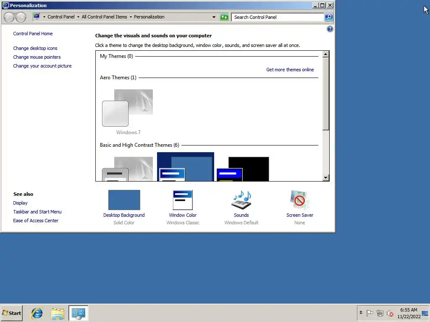
Task: Click the Personalization title bar icon
Action: tap(5, 5)
